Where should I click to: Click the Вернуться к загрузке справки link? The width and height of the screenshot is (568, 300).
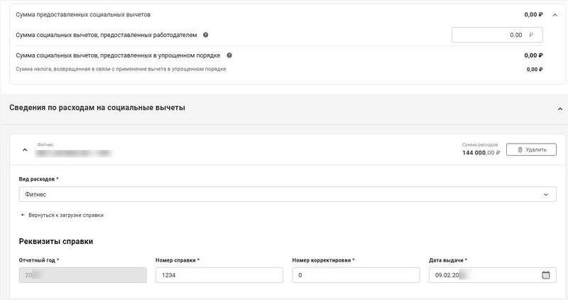66,215
